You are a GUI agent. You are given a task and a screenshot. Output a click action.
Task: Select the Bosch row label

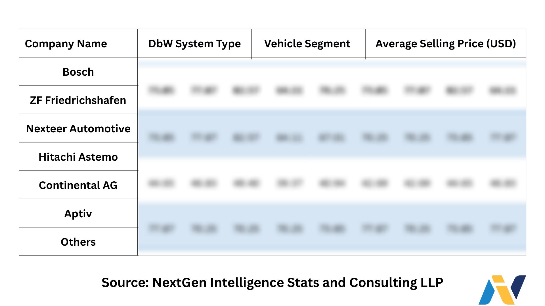point(78,72)
